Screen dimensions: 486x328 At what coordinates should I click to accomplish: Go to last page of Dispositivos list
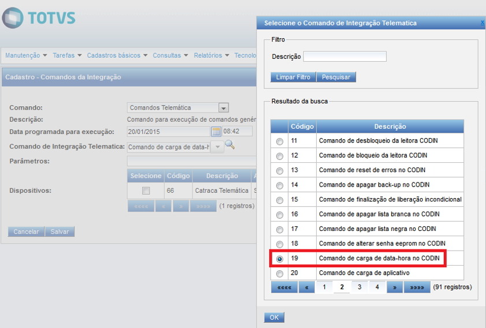[x=203, y=206]
